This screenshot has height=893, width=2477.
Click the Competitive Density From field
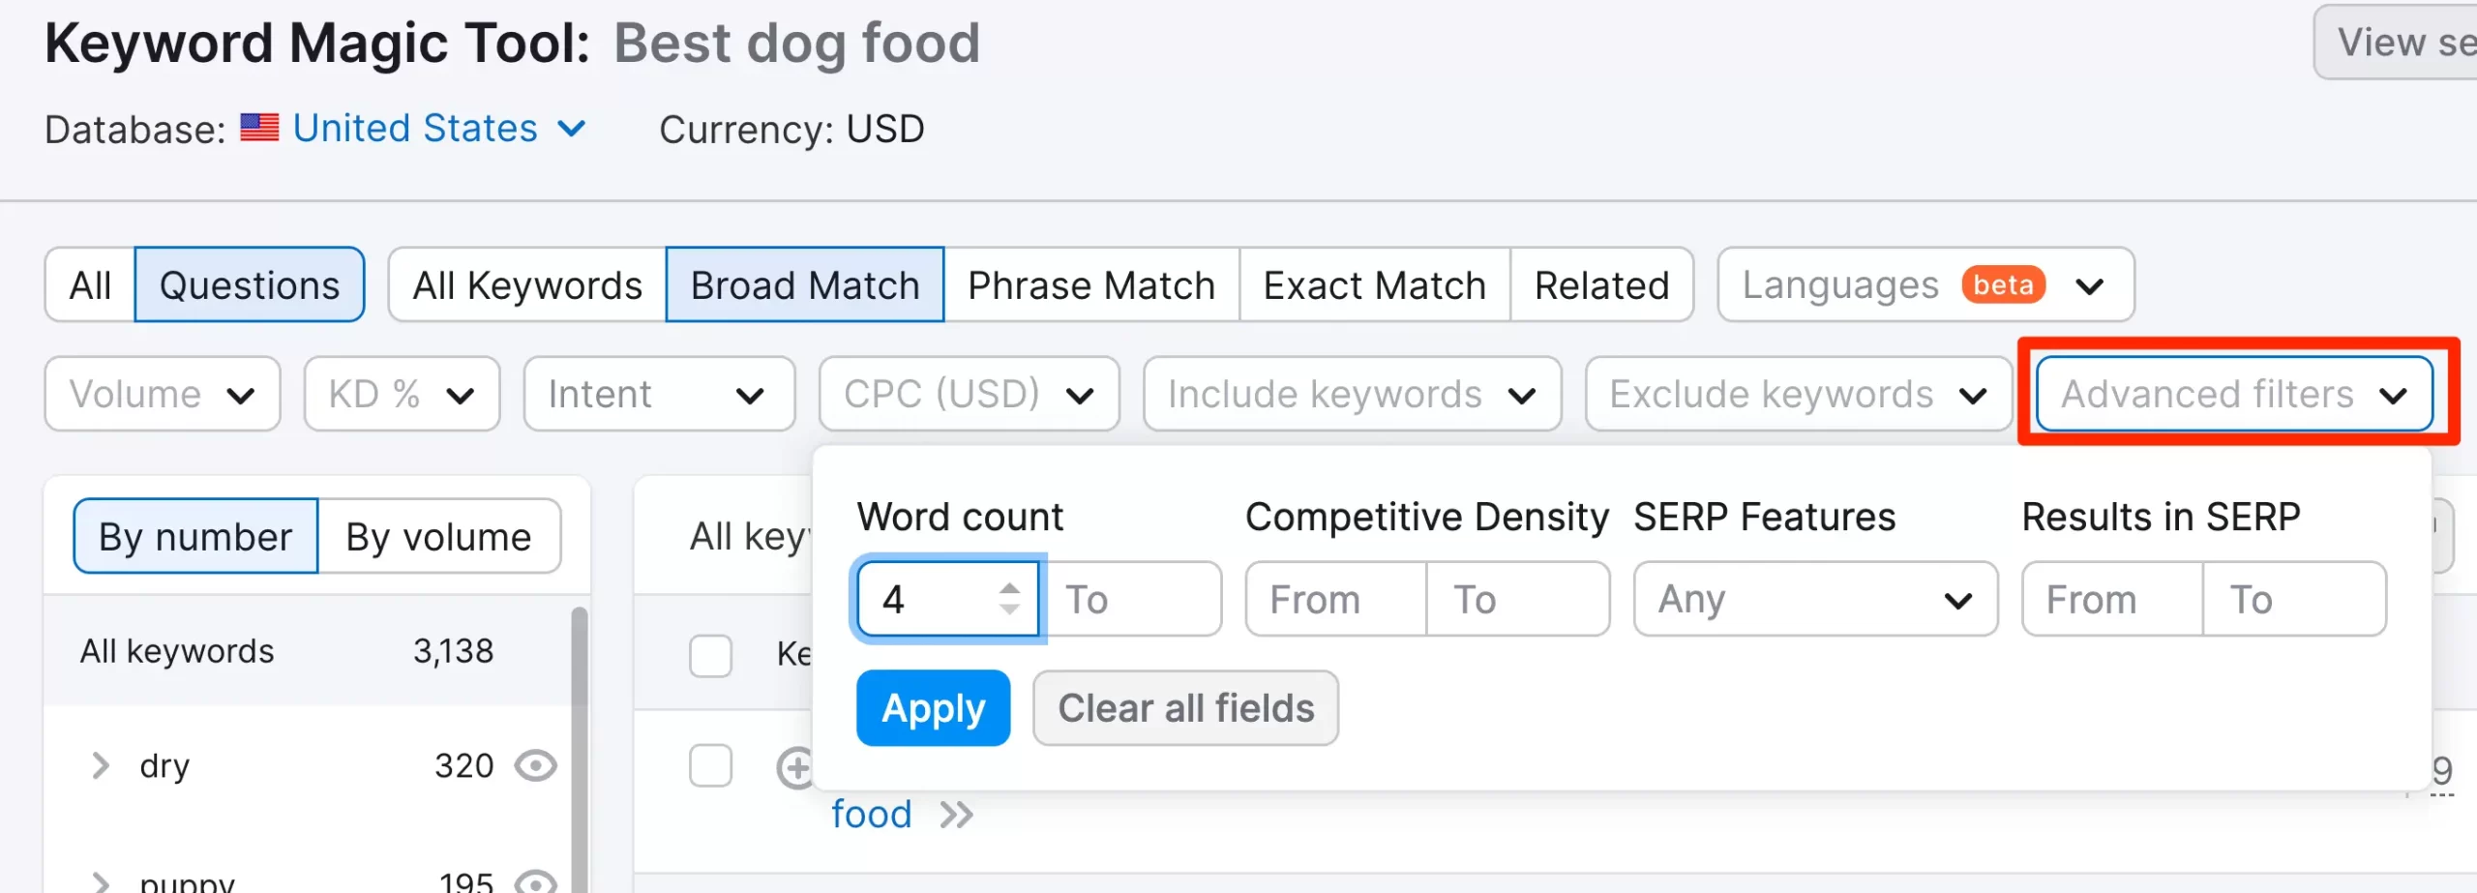(1336, 600)
